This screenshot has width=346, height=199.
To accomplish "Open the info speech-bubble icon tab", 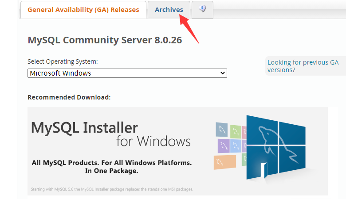I will pyautogui.click(x=202, y=9).
